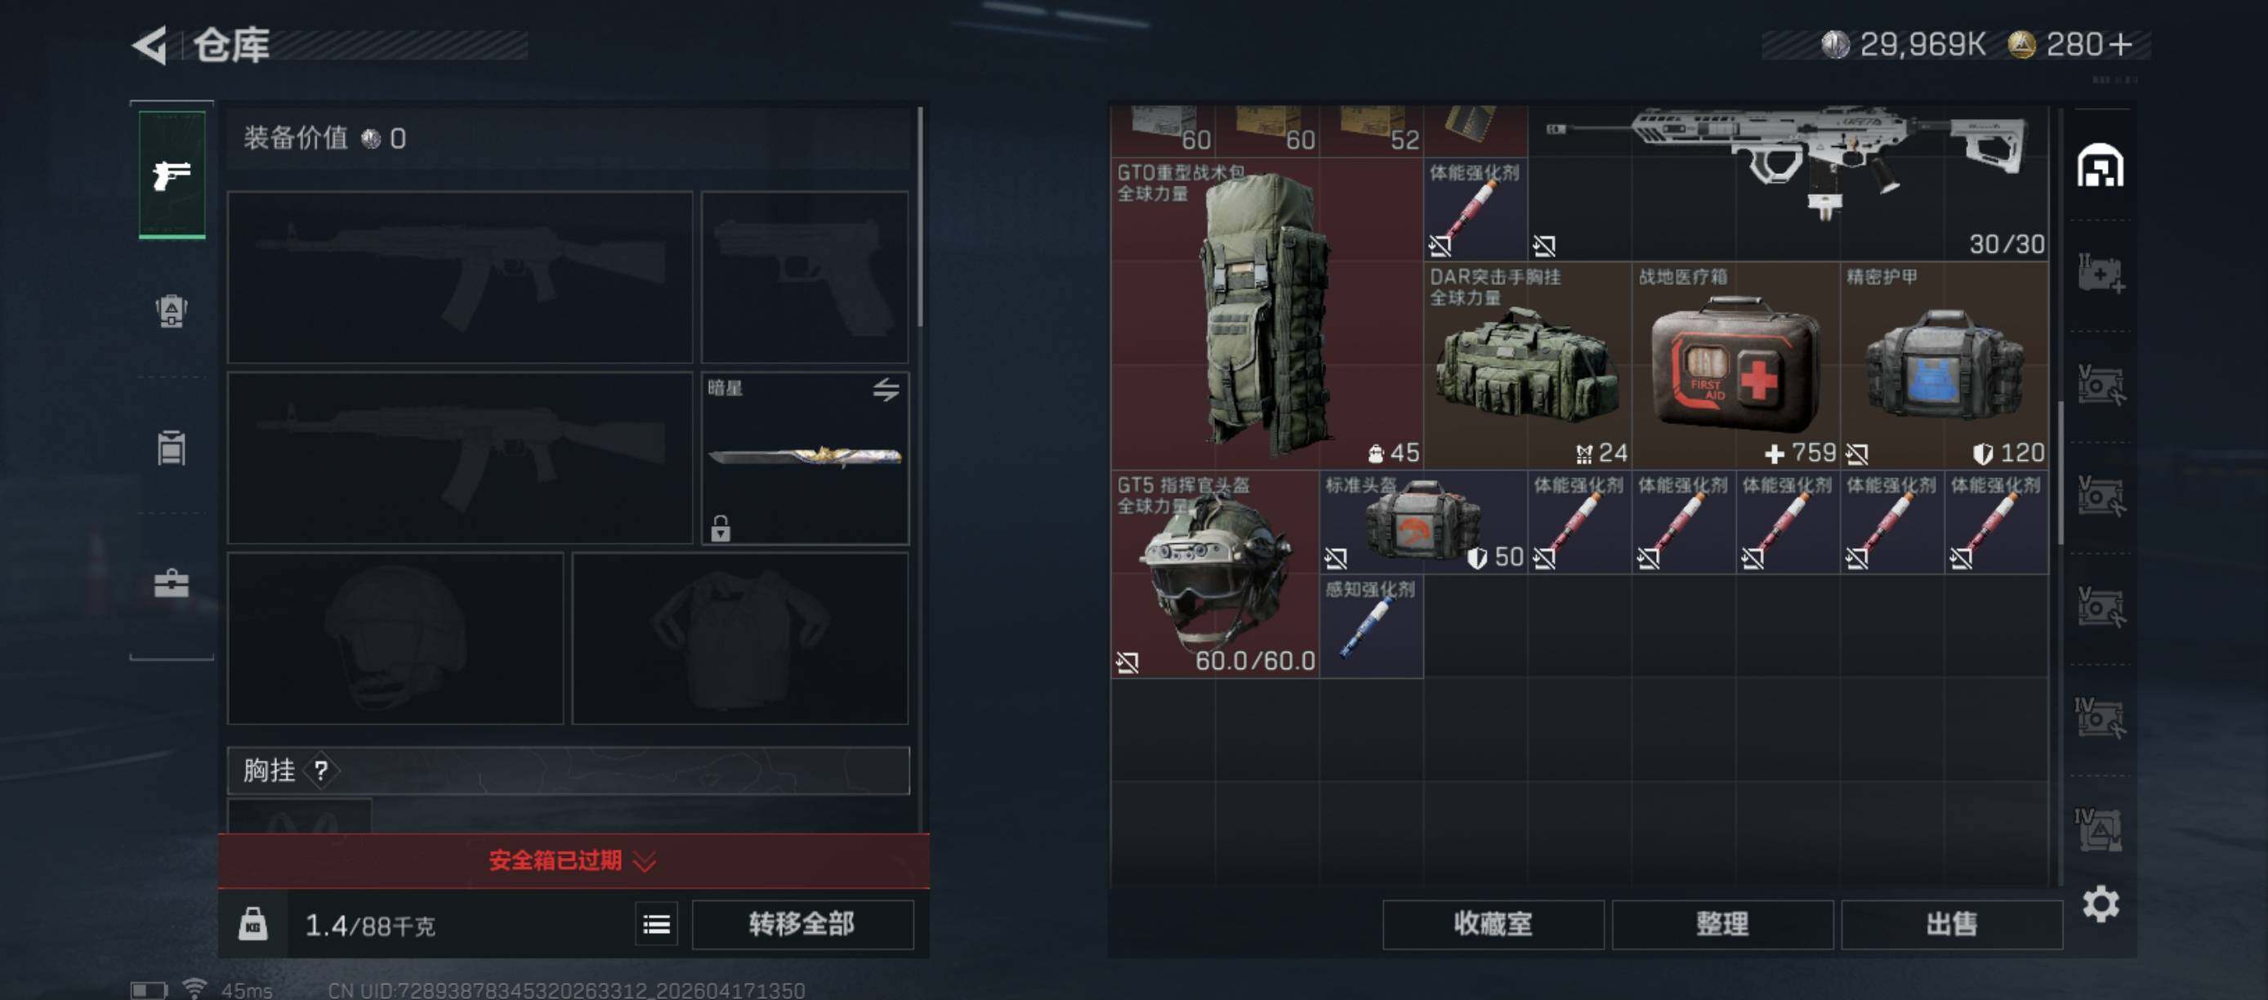Select the main warehouse icon in the right sidebar

[x=2101, y=166]
